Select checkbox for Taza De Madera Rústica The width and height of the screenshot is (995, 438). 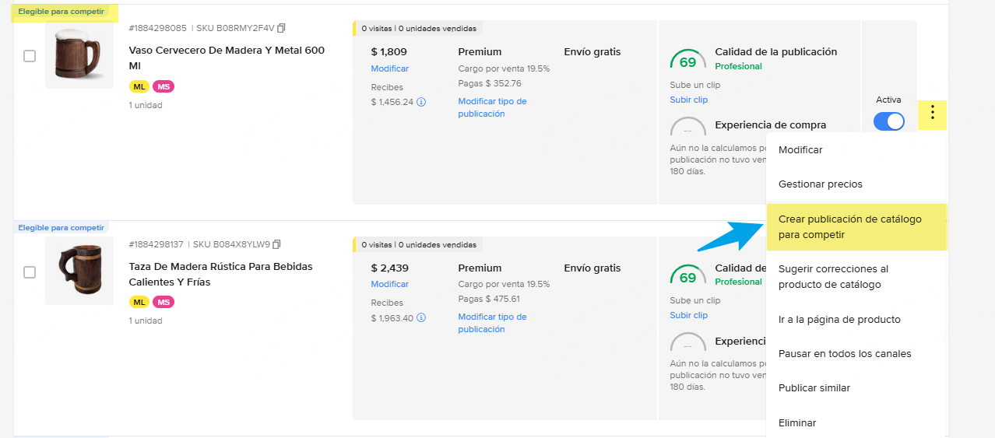30,272
